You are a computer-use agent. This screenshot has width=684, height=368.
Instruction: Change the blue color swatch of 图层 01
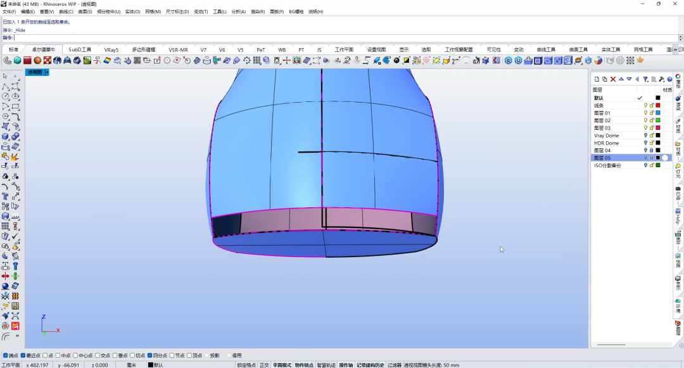[658, 113]
